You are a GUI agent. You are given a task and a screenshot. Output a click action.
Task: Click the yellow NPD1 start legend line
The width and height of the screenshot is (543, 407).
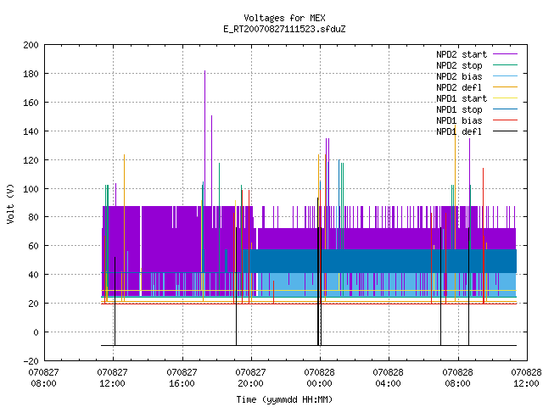coord(505,98)
